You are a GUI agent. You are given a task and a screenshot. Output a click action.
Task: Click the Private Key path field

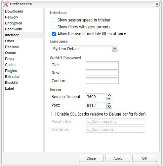(115, 121)
